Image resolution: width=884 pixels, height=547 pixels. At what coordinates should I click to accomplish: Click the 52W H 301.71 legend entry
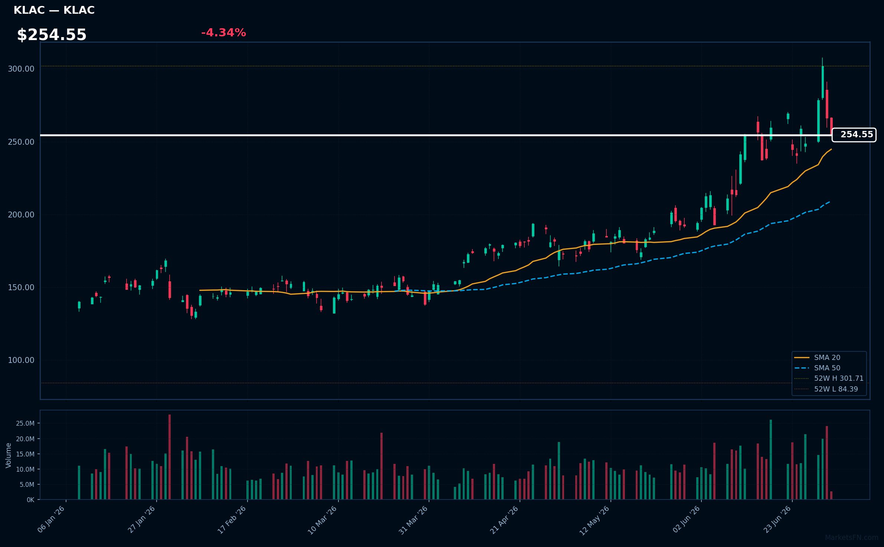[x=829, y=378]
